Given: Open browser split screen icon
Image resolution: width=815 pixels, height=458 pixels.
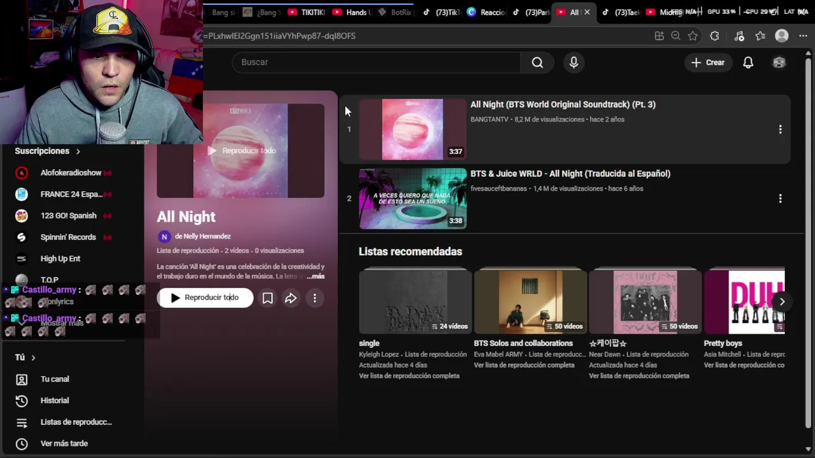Looking at the screenshot, I should (x=659, y=36).
